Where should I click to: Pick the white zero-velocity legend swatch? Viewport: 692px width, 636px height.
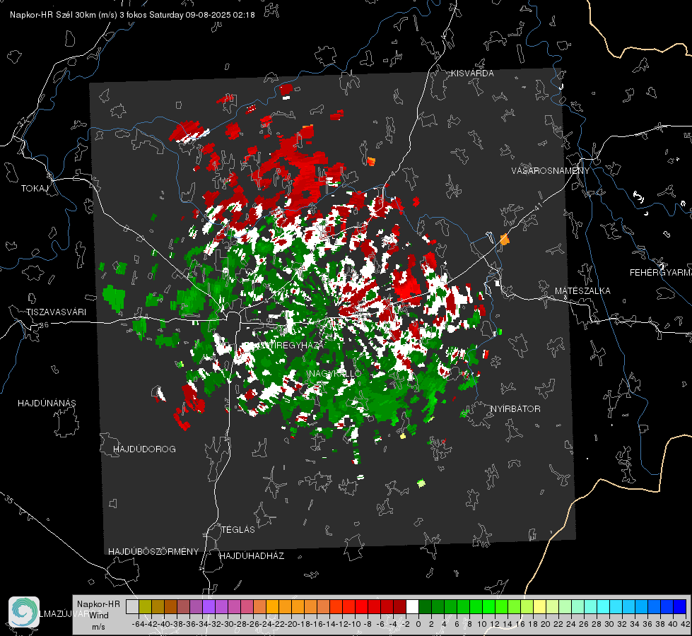(x=412, y=606)
